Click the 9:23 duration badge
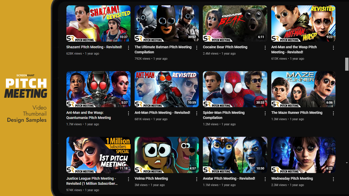This screenshot has height=196, width=349. (x=329, y=37)
